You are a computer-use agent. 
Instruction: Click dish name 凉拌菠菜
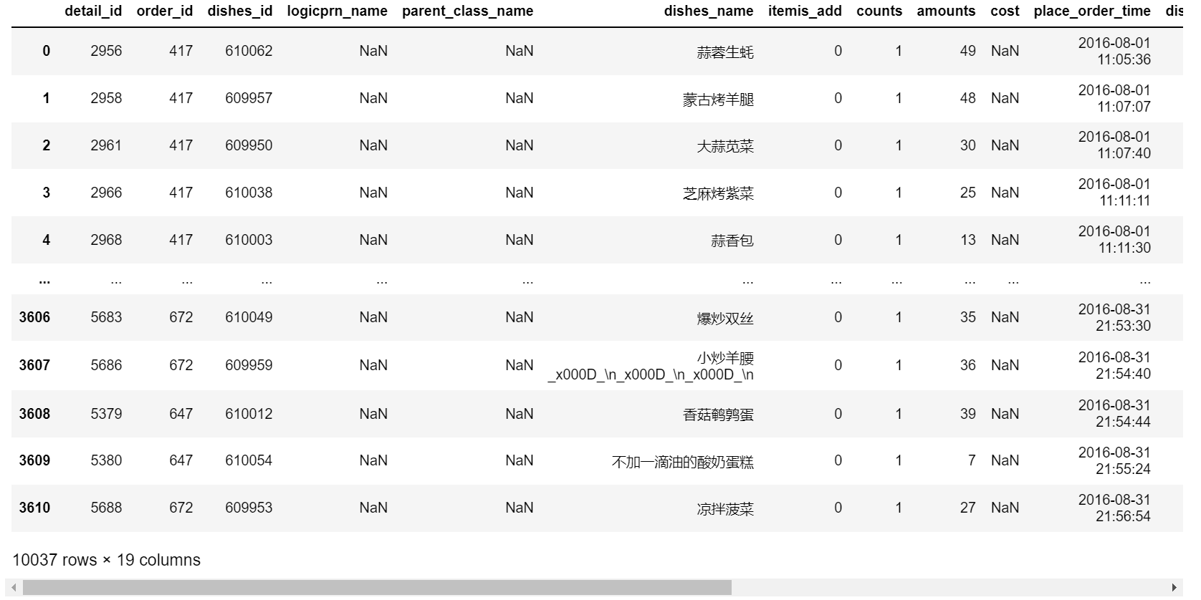(725, 509)
